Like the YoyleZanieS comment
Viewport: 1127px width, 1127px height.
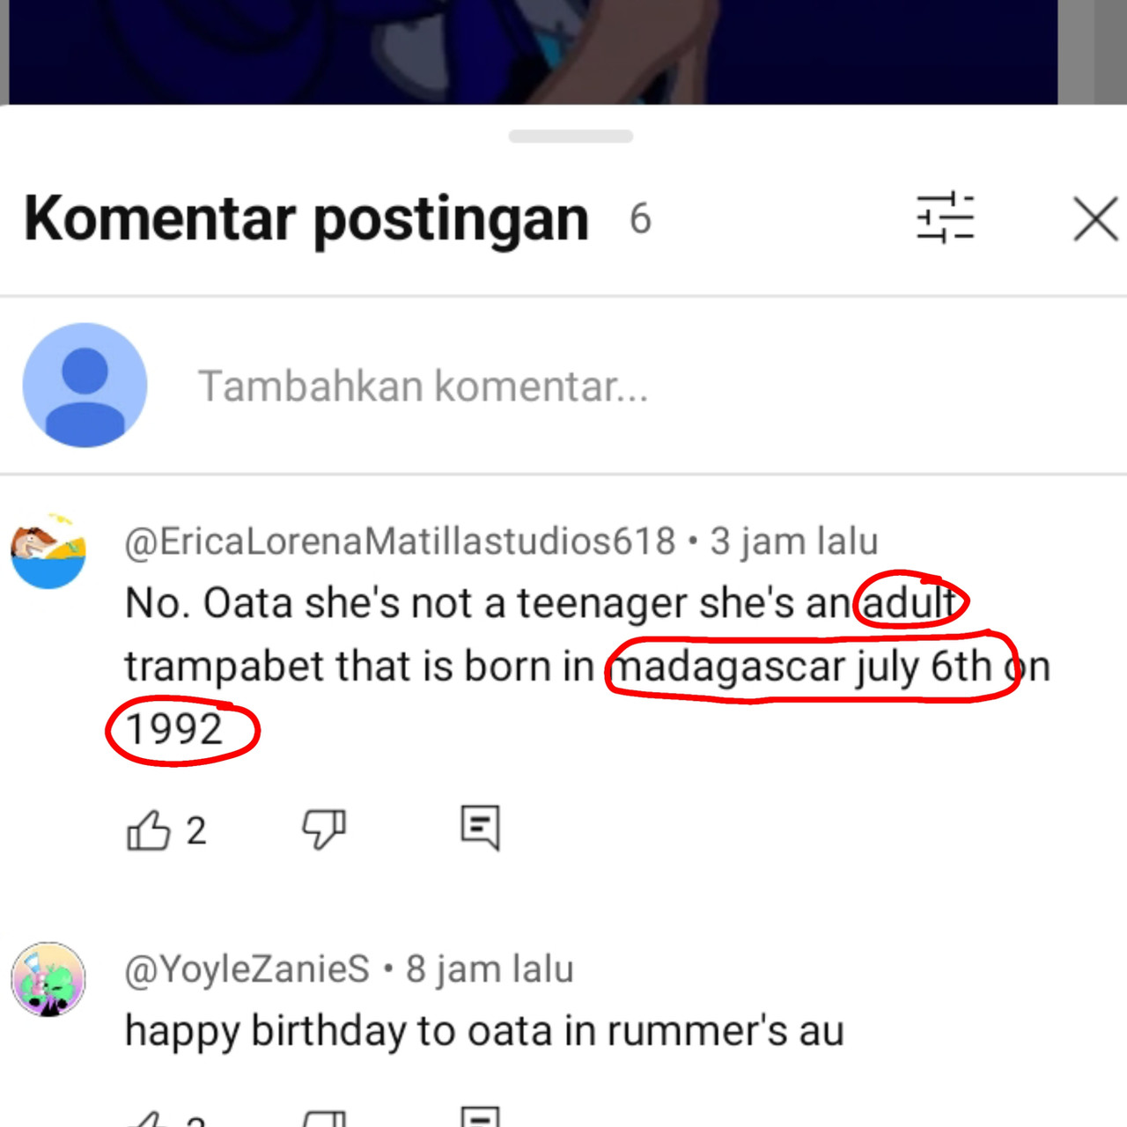148,1116
